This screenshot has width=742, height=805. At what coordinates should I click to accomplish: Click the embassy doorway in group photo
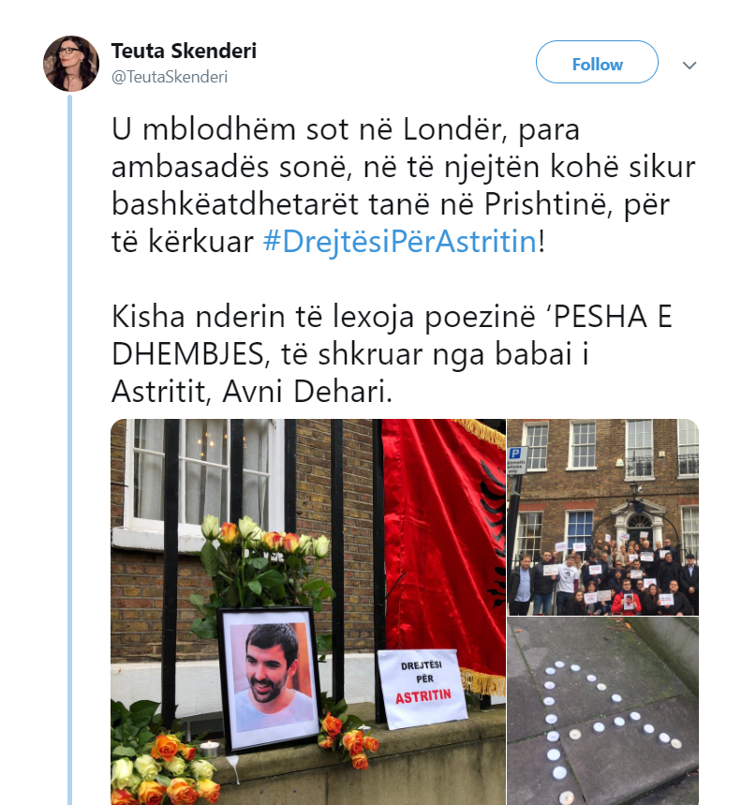(x=639, y=527)
